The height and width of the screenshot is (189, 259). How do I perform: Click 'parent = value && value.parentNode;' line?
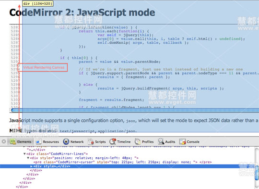[119, 62]
